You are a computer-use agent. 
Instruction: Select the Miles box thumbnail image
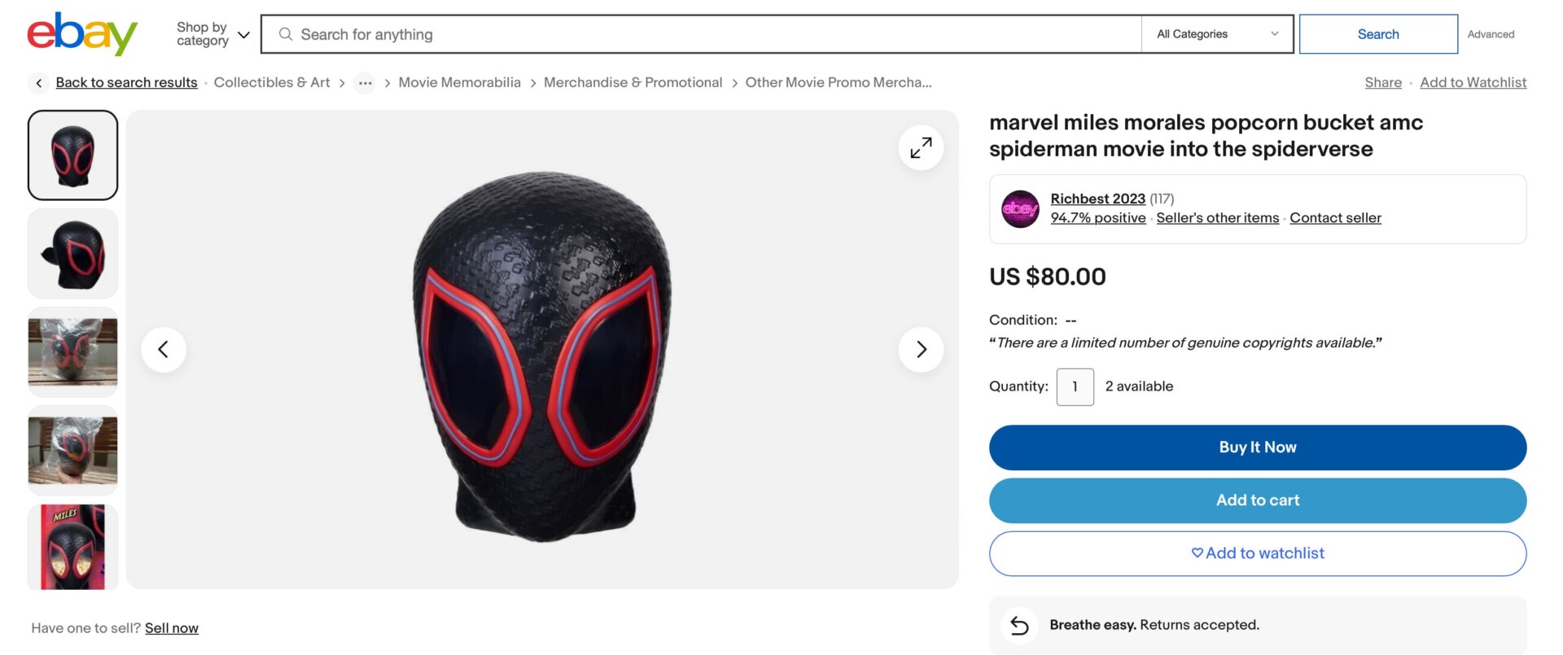72,546
